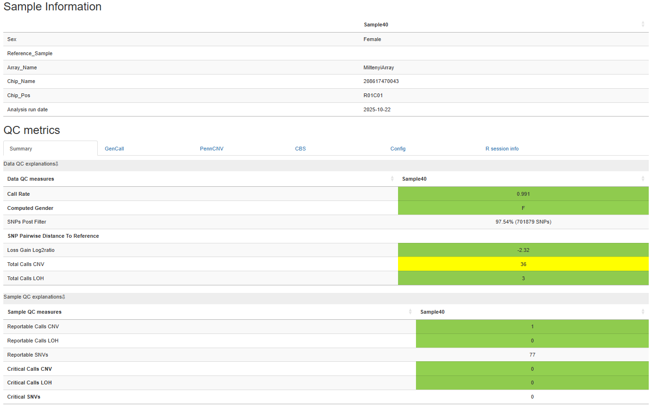Switch to the GenCall tab

click(x=114, y=149)
